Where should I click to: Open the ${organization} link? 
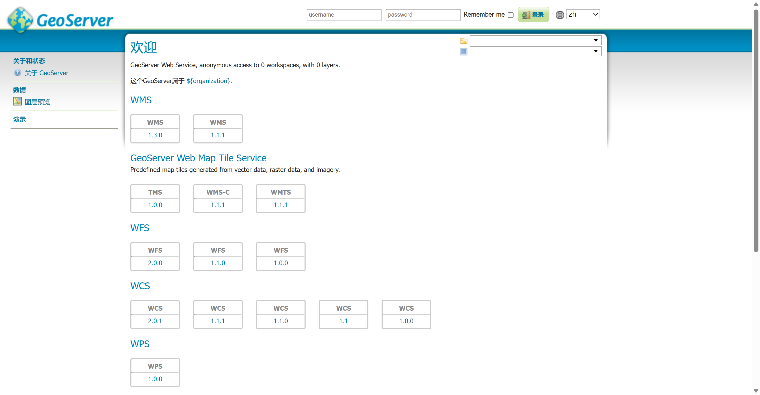[x=208, y=81]
